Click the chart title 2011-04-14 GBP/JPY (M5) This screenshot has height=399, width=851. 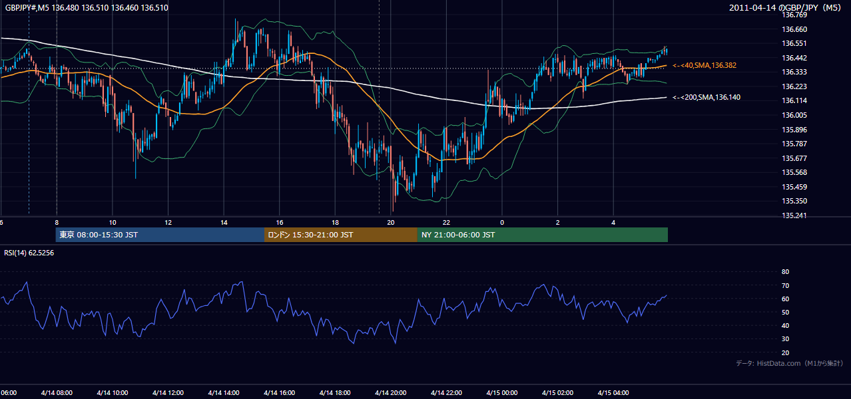pos(786,8)
